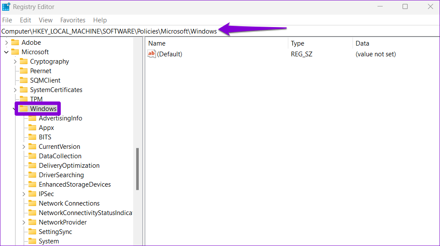Select the DeliveryOptimization key label
440x246 pixels.
pyautogui.click(x=69, y=166)
